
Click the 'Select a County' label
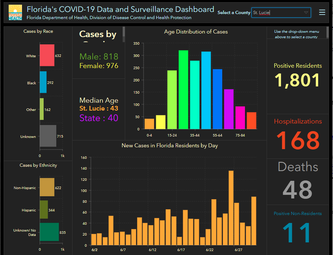(x=234, y=13)
